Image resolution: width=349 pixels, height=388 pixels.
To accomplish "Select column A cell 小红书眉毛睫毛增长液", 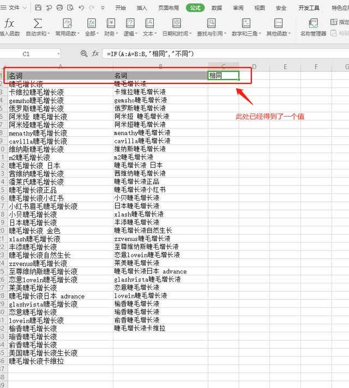I will pyautogui.click(x=61, y=206).
